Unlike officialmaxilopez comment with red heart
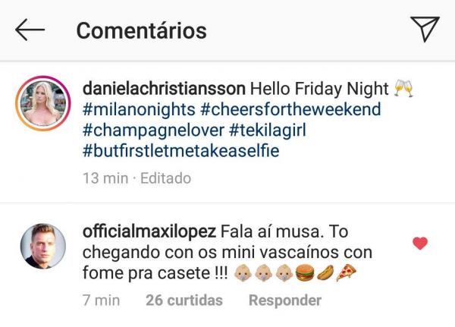This screenshot has width=455, height=327. 420,244
